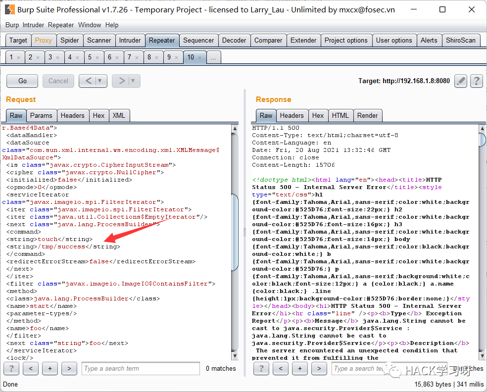Show response HTML view

[341, 115]
